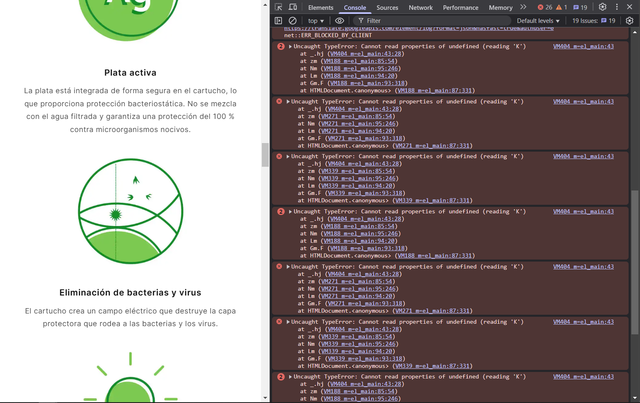This screenshot has width=640, height=403.
Task: Click the warning count badge 1
Action: pos(562,7)
